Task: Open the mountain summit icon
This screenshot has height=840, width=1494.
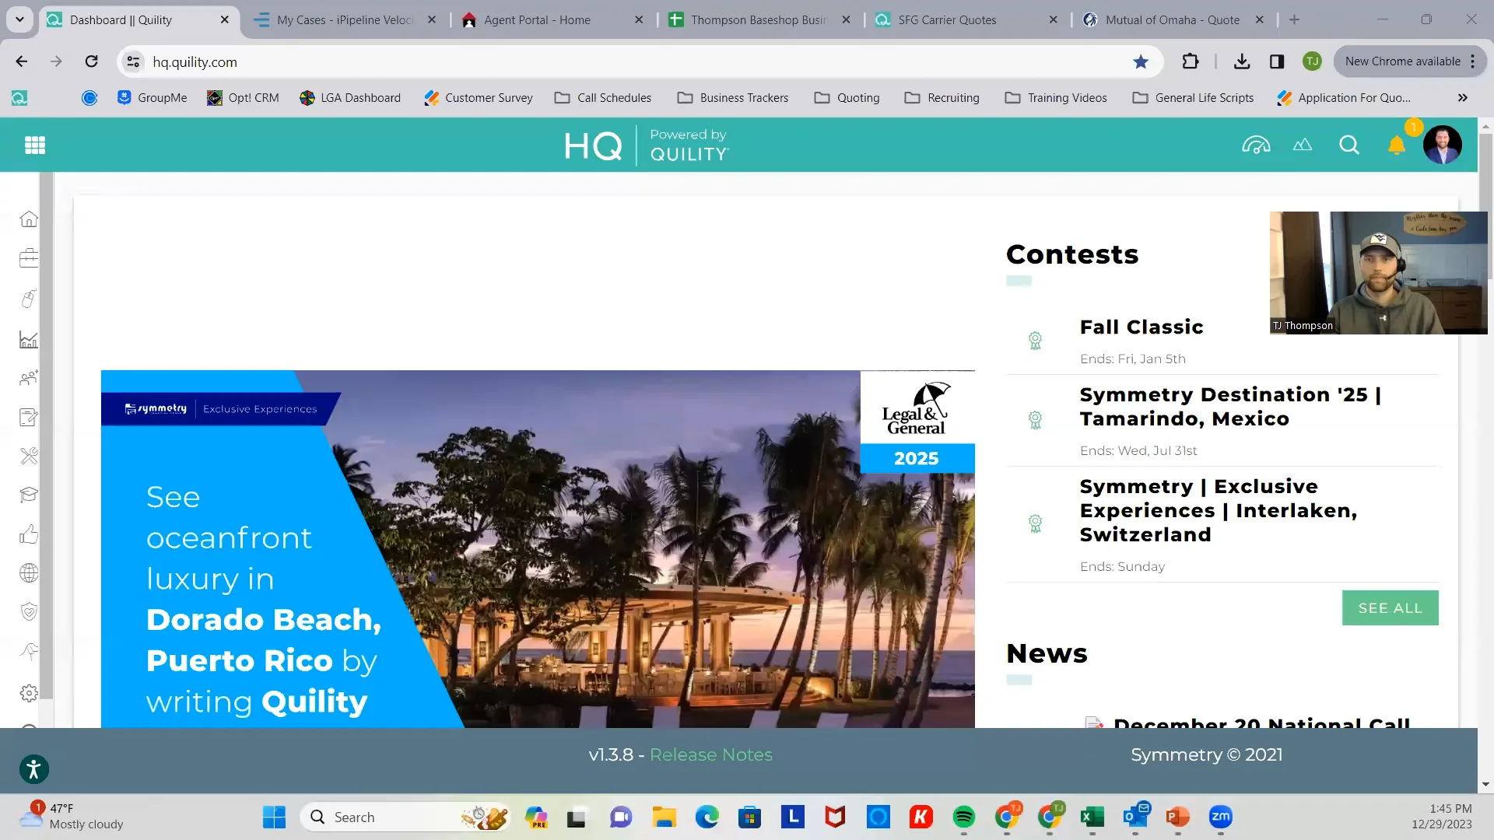Action: coord(1303,145)
